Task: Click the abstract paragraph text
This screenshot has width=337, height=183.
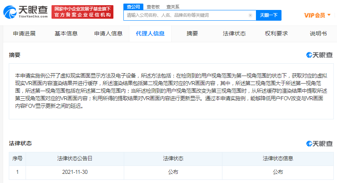Action: tap(171, 91)
